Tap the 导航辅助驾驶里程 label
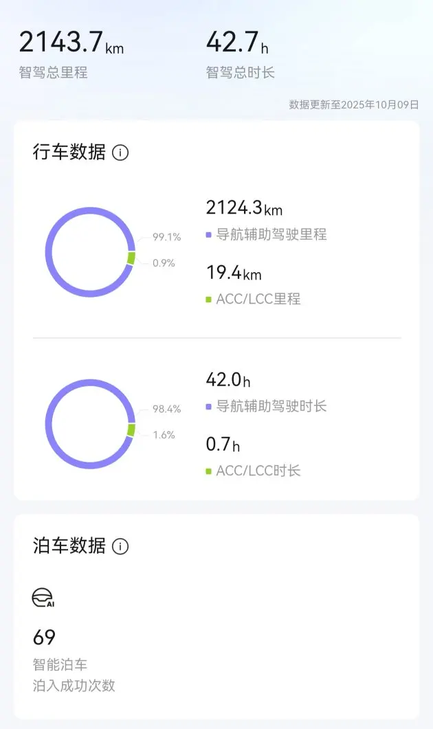 tap(271, 234)
